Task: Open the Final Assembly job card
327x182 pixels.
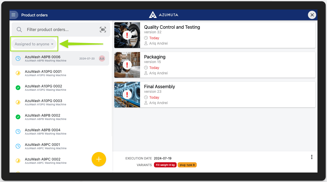Action: [215, 95]
